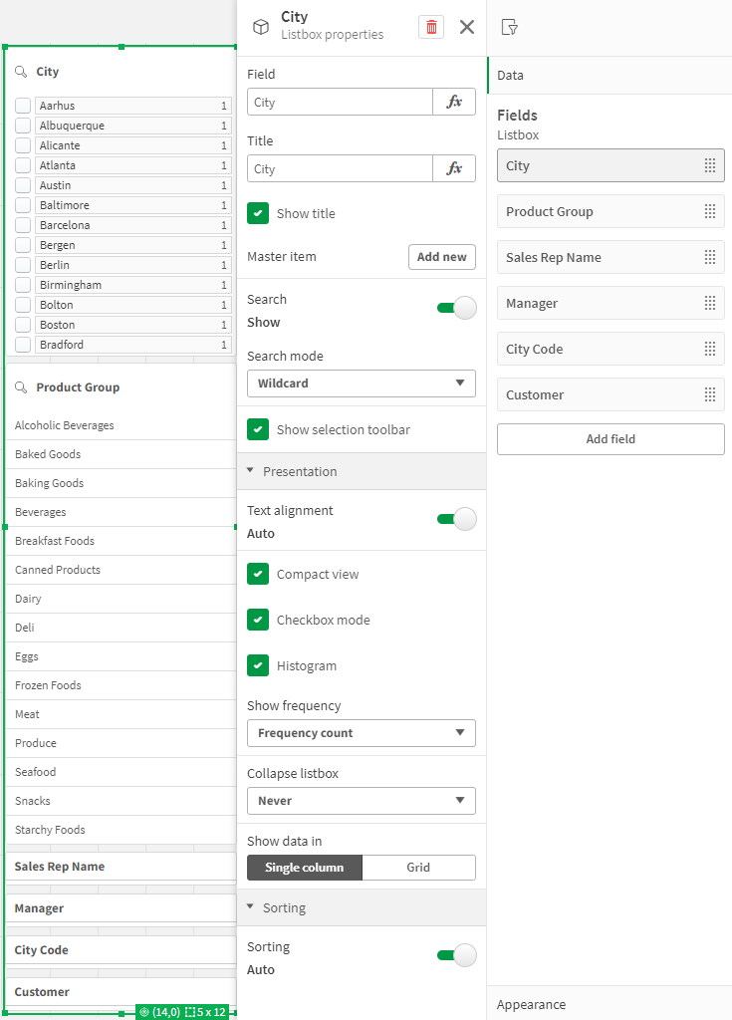Image resolution: width=732 pixels, height=1020 pixels.
Task: Disable the Search toggle
Action: [456, 308]
